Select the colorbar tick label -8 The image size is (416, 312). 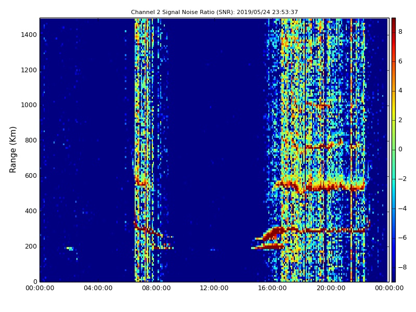(401, 267)
